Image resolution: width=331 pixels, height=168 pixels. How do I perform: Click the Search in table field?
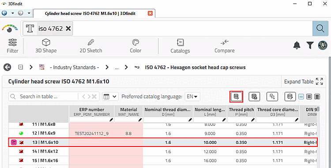43,97
